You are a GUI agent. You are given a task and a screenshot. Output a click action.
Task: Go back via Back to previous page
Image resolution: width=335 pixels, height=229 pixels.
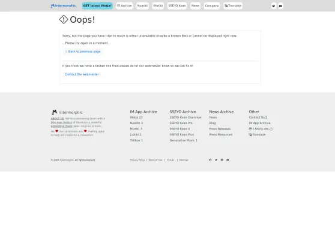coord(83,52)
